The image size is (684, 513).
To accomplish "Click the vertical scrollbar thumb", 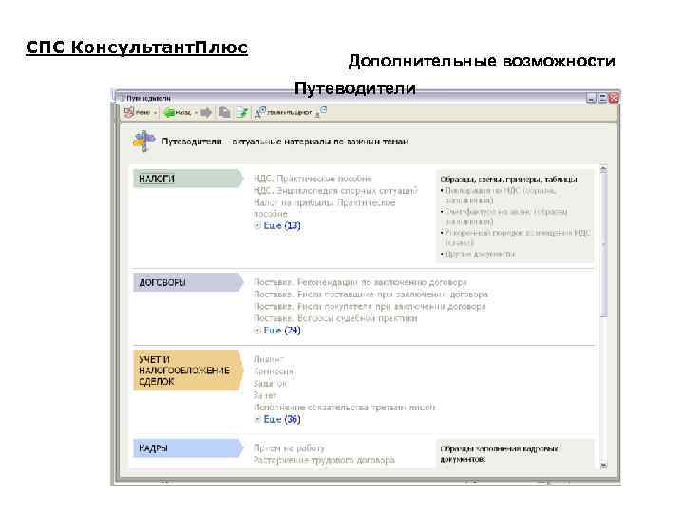I will pos(604,244).
